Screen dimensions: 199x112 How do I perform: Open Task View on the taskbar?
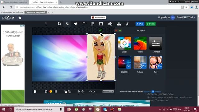[11, 109]
